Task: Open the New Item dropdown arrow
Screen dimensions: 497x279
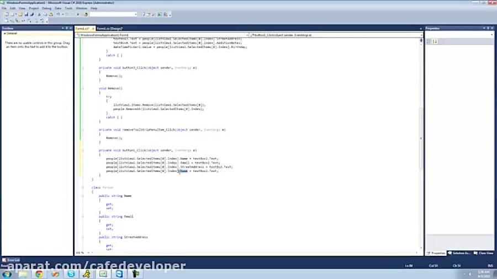Action: click(16, 14)
